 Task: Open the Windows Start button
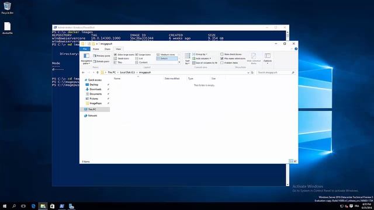click(x=5, y=206)
